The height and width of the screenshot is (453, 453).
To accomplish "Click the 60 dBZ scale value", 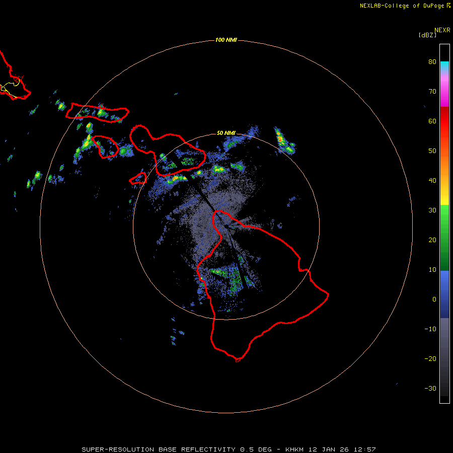I will tap(432, 121).
